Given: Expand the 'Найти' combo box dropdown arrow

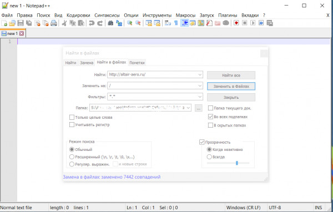Looking at the screenshot, I should (200, 74).
